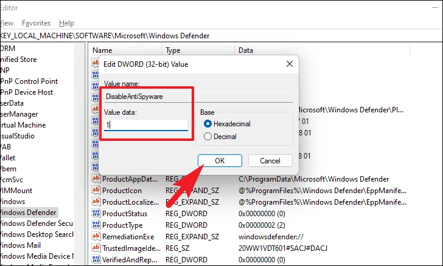Select the UserData key in tree
This screenshot has height=266, width=443.
click(x=12, y=103)
